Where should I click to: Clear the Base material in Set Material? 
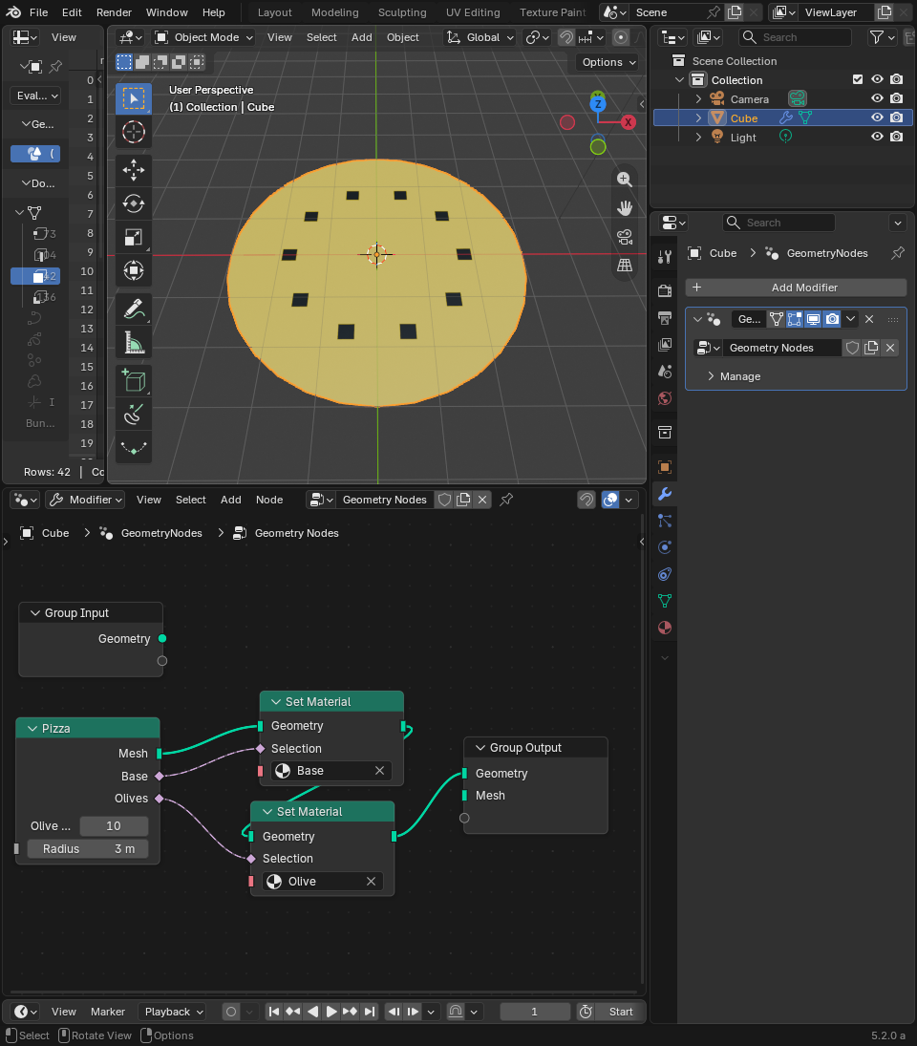pyautogui.click(x=379, y=771)
